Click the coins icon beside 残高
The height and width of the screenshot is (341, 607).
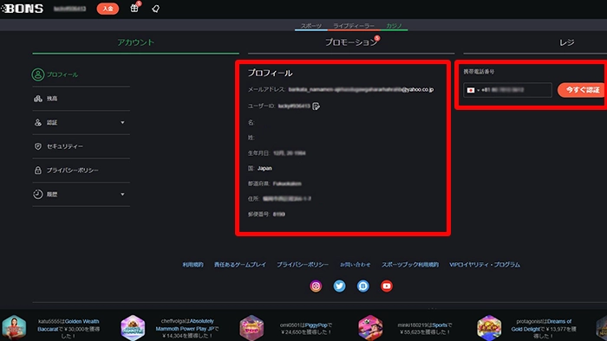click(38, 99)
